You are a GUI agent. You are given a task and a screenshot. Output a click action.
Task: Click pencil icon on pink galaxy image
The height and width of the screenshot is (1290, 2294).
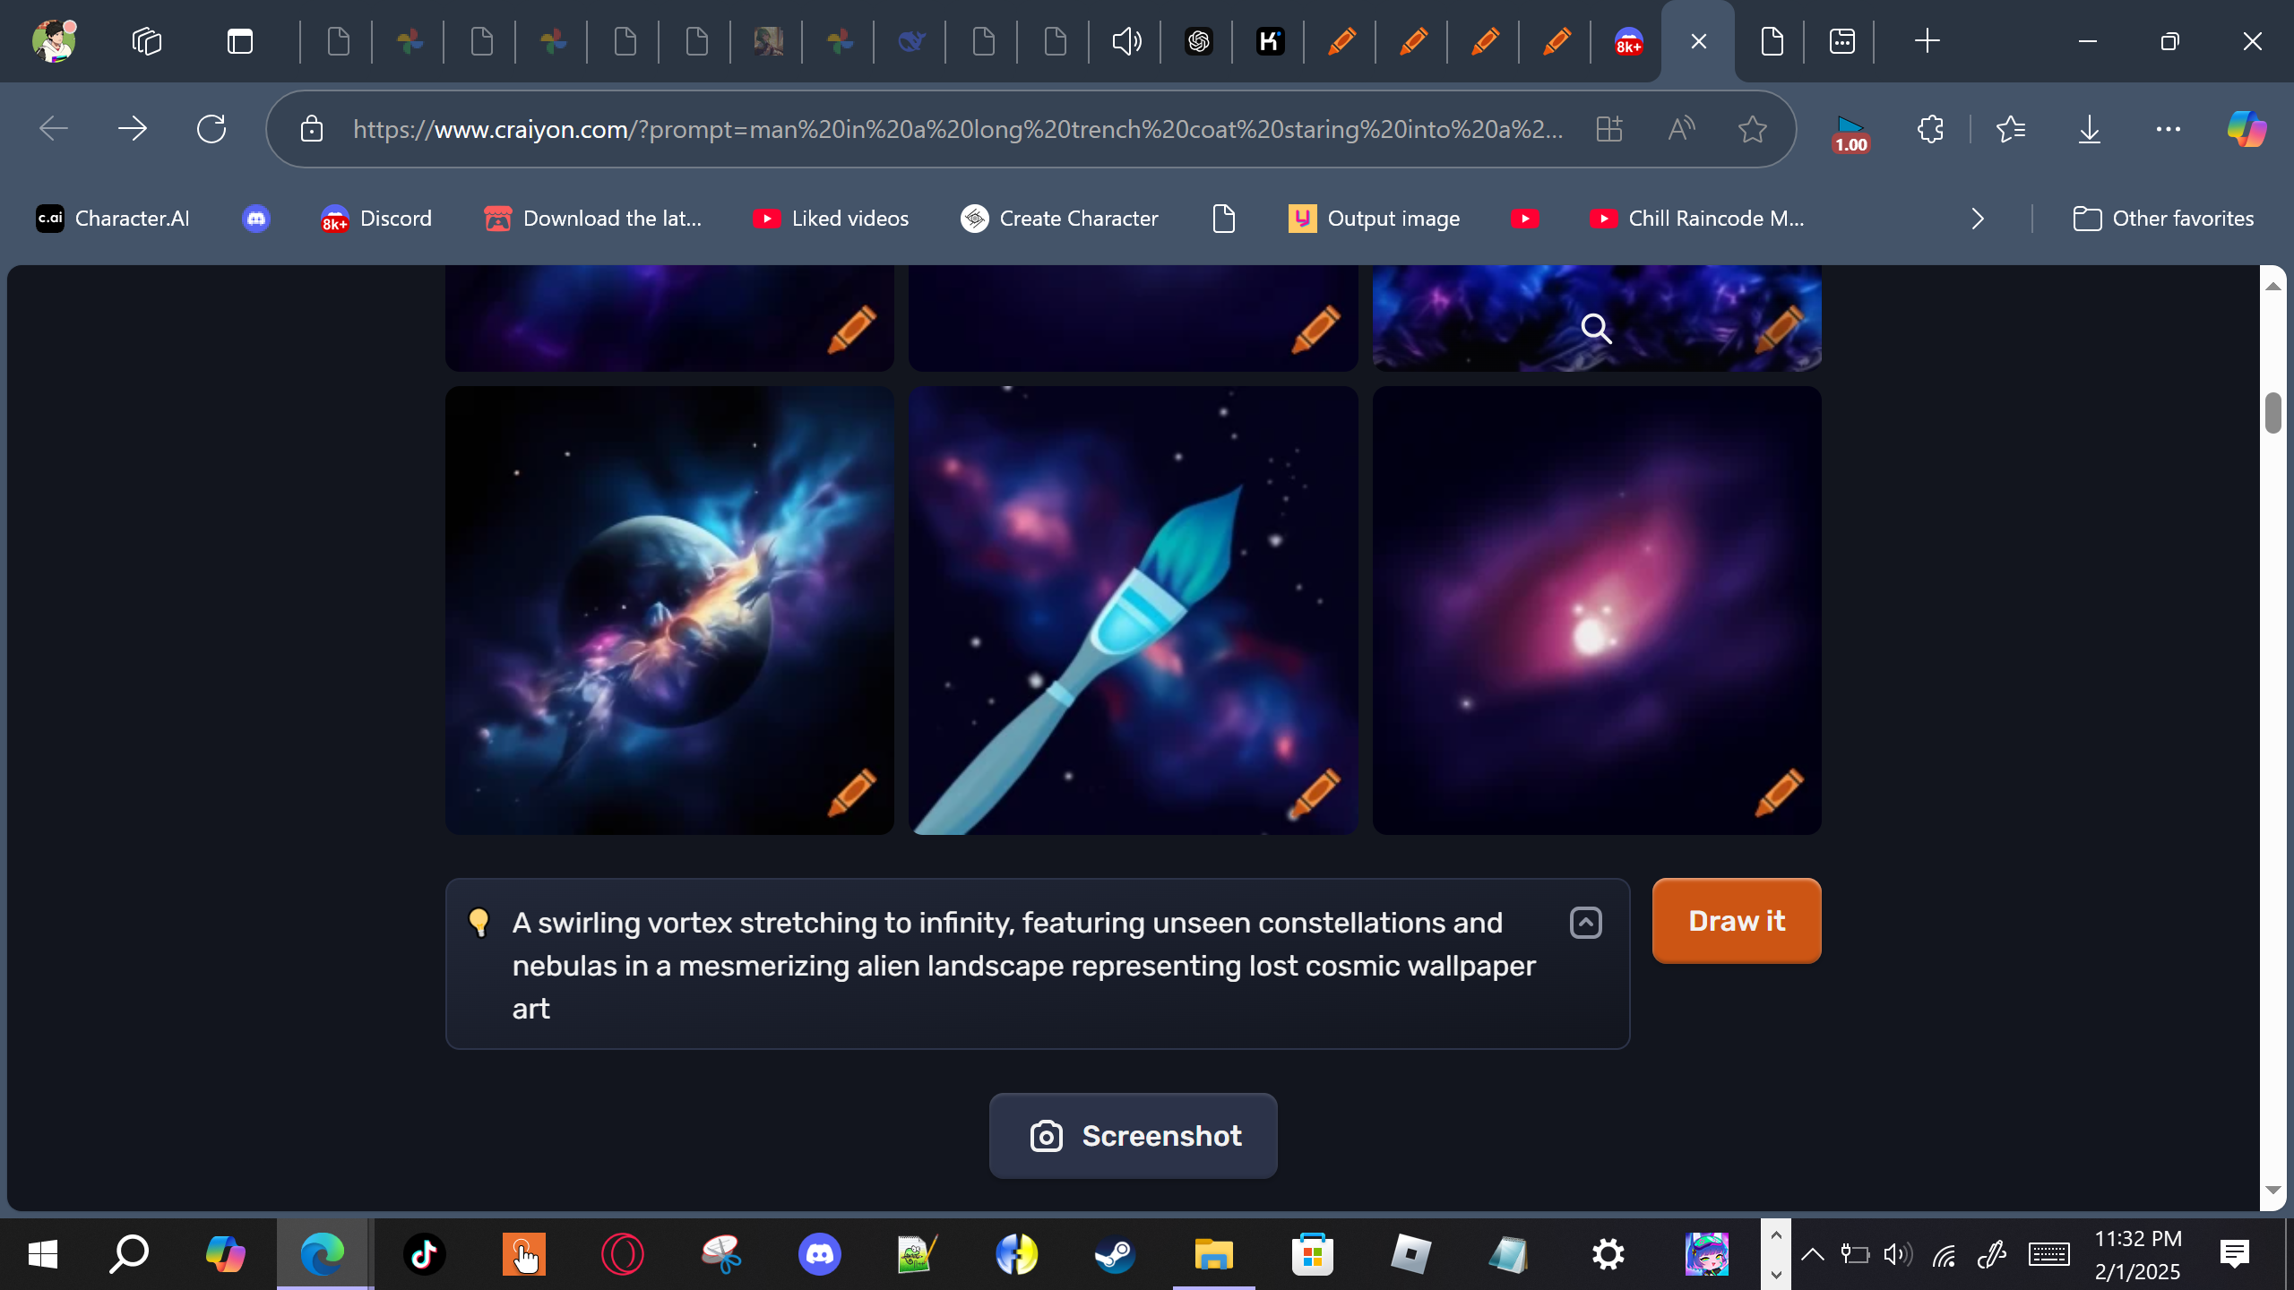[1779, 792]
